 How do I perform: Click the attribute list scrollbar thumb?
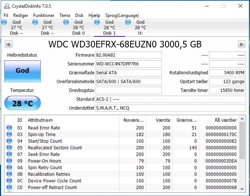242,140
